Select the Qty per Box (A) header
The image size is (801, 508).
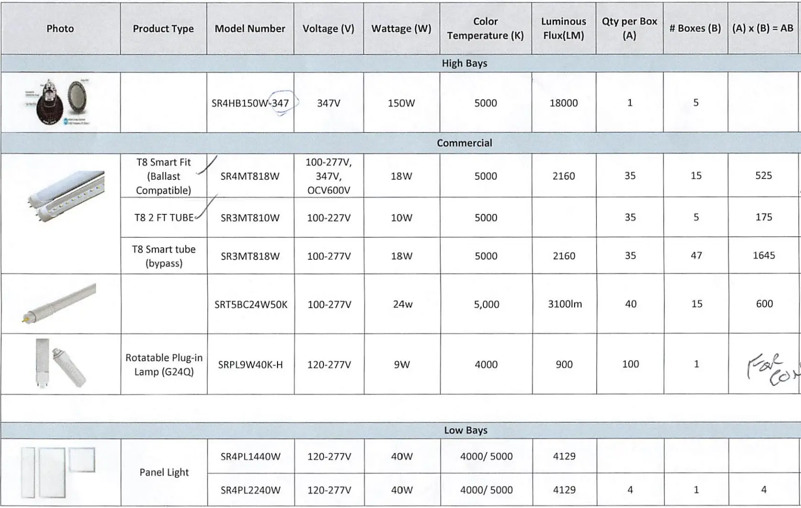629,29
